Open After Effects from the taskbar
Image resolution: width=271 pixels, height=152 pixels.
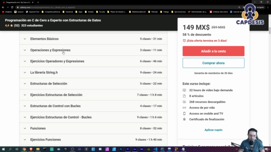point(135,149)
